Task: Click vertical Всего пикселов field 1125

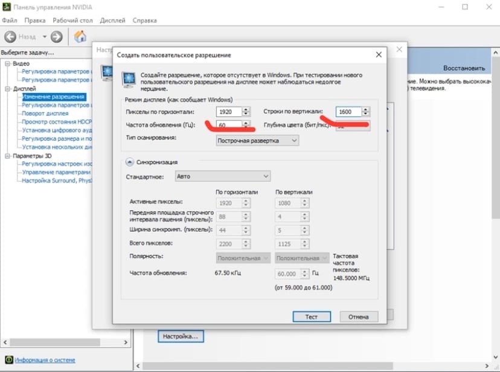Action: click(x=288, y=244)
